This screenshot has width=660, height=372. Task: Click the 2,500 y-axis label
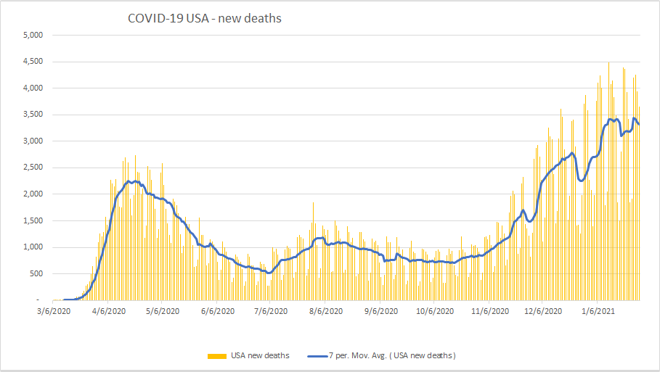33,168
